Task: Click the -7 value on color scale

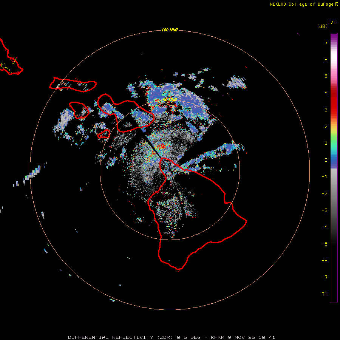Action: 325,277
